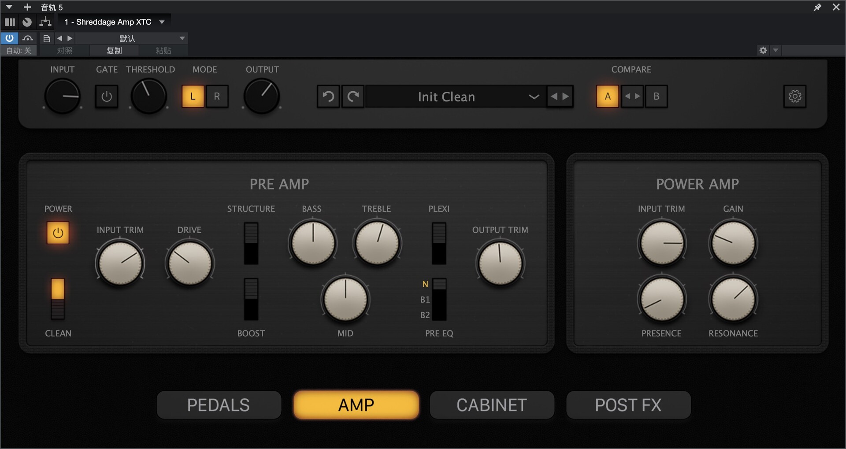This screenshot has height=449, width=846.
Task: Click the PRE EQ selector switch
Action: (439, 299)
